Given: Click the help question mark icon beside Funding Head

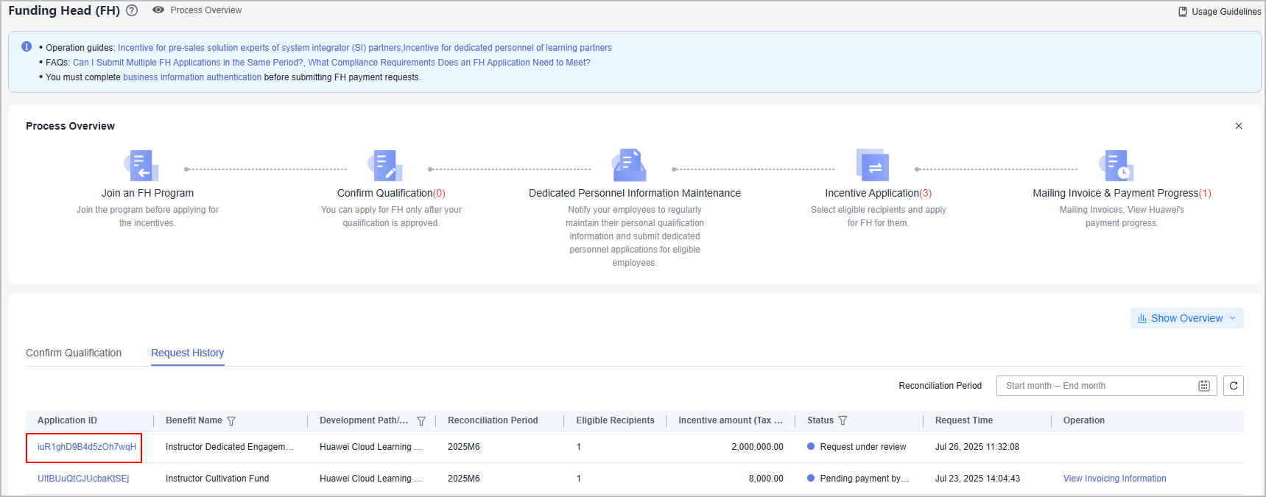Looking at the screenshot, I should (132, 10).
